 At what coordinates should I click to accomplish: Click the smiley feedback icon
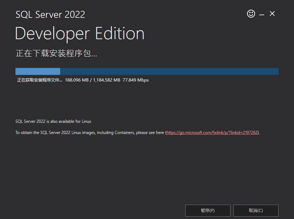tap(251, 14)
